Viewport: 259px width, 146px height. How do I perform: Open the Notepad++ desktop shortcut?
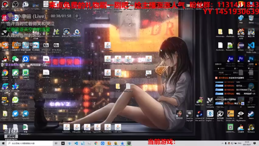click(x=230, y=46)
